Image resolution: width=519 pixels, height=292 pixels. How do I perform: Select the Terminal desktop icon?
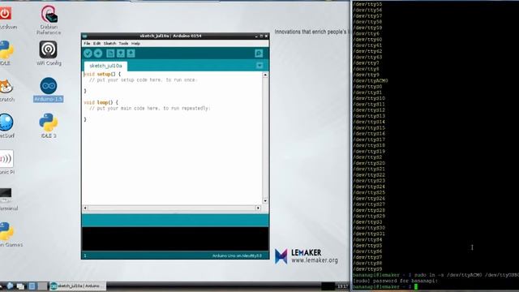(8, 200)
